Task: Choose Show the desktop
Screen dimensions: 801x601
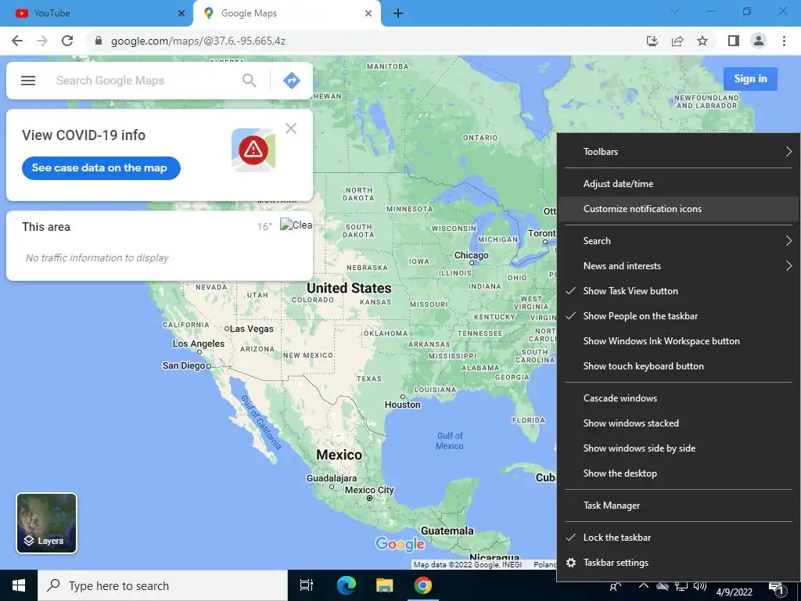Action: coord(678,473)
